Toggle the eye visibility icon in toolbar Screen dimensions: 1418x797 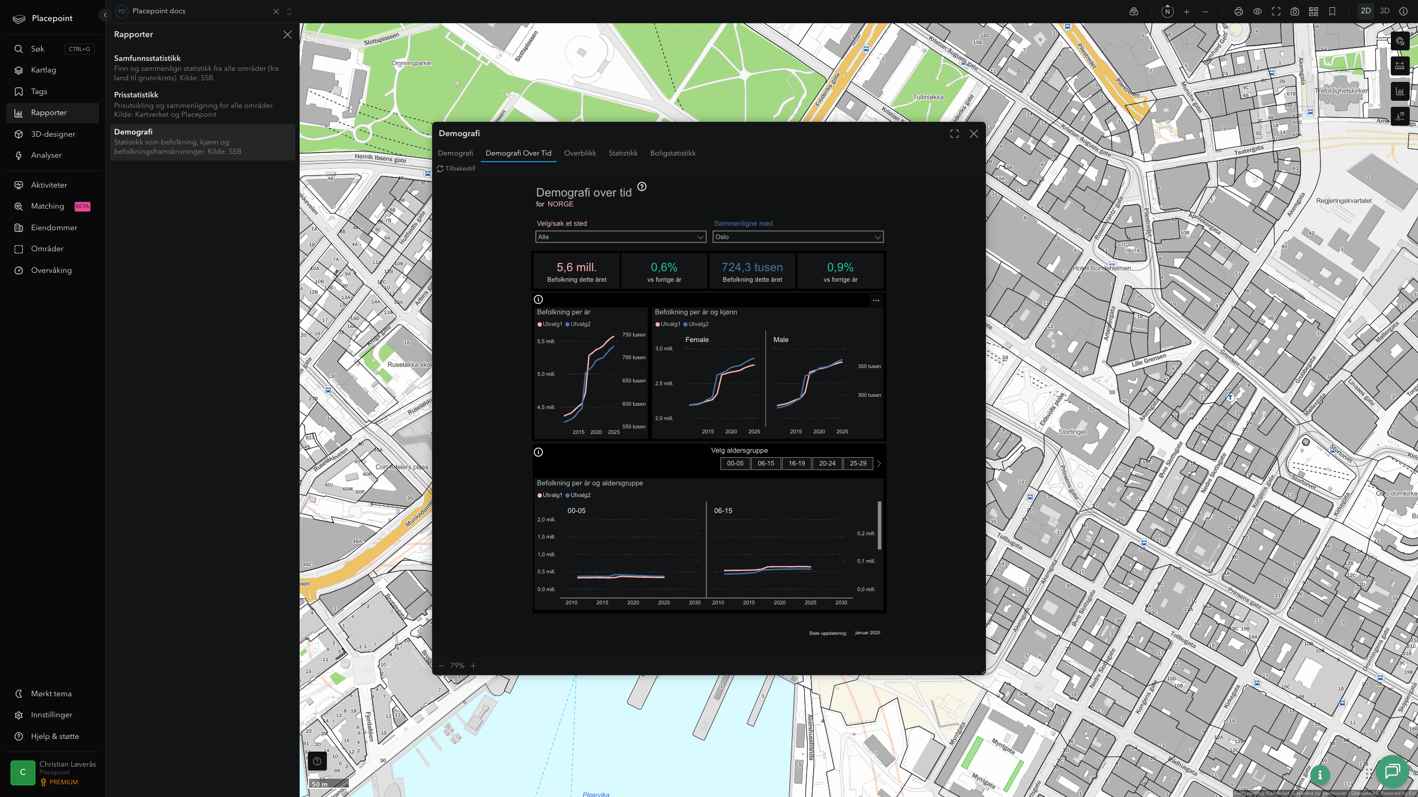point(1257,12)
